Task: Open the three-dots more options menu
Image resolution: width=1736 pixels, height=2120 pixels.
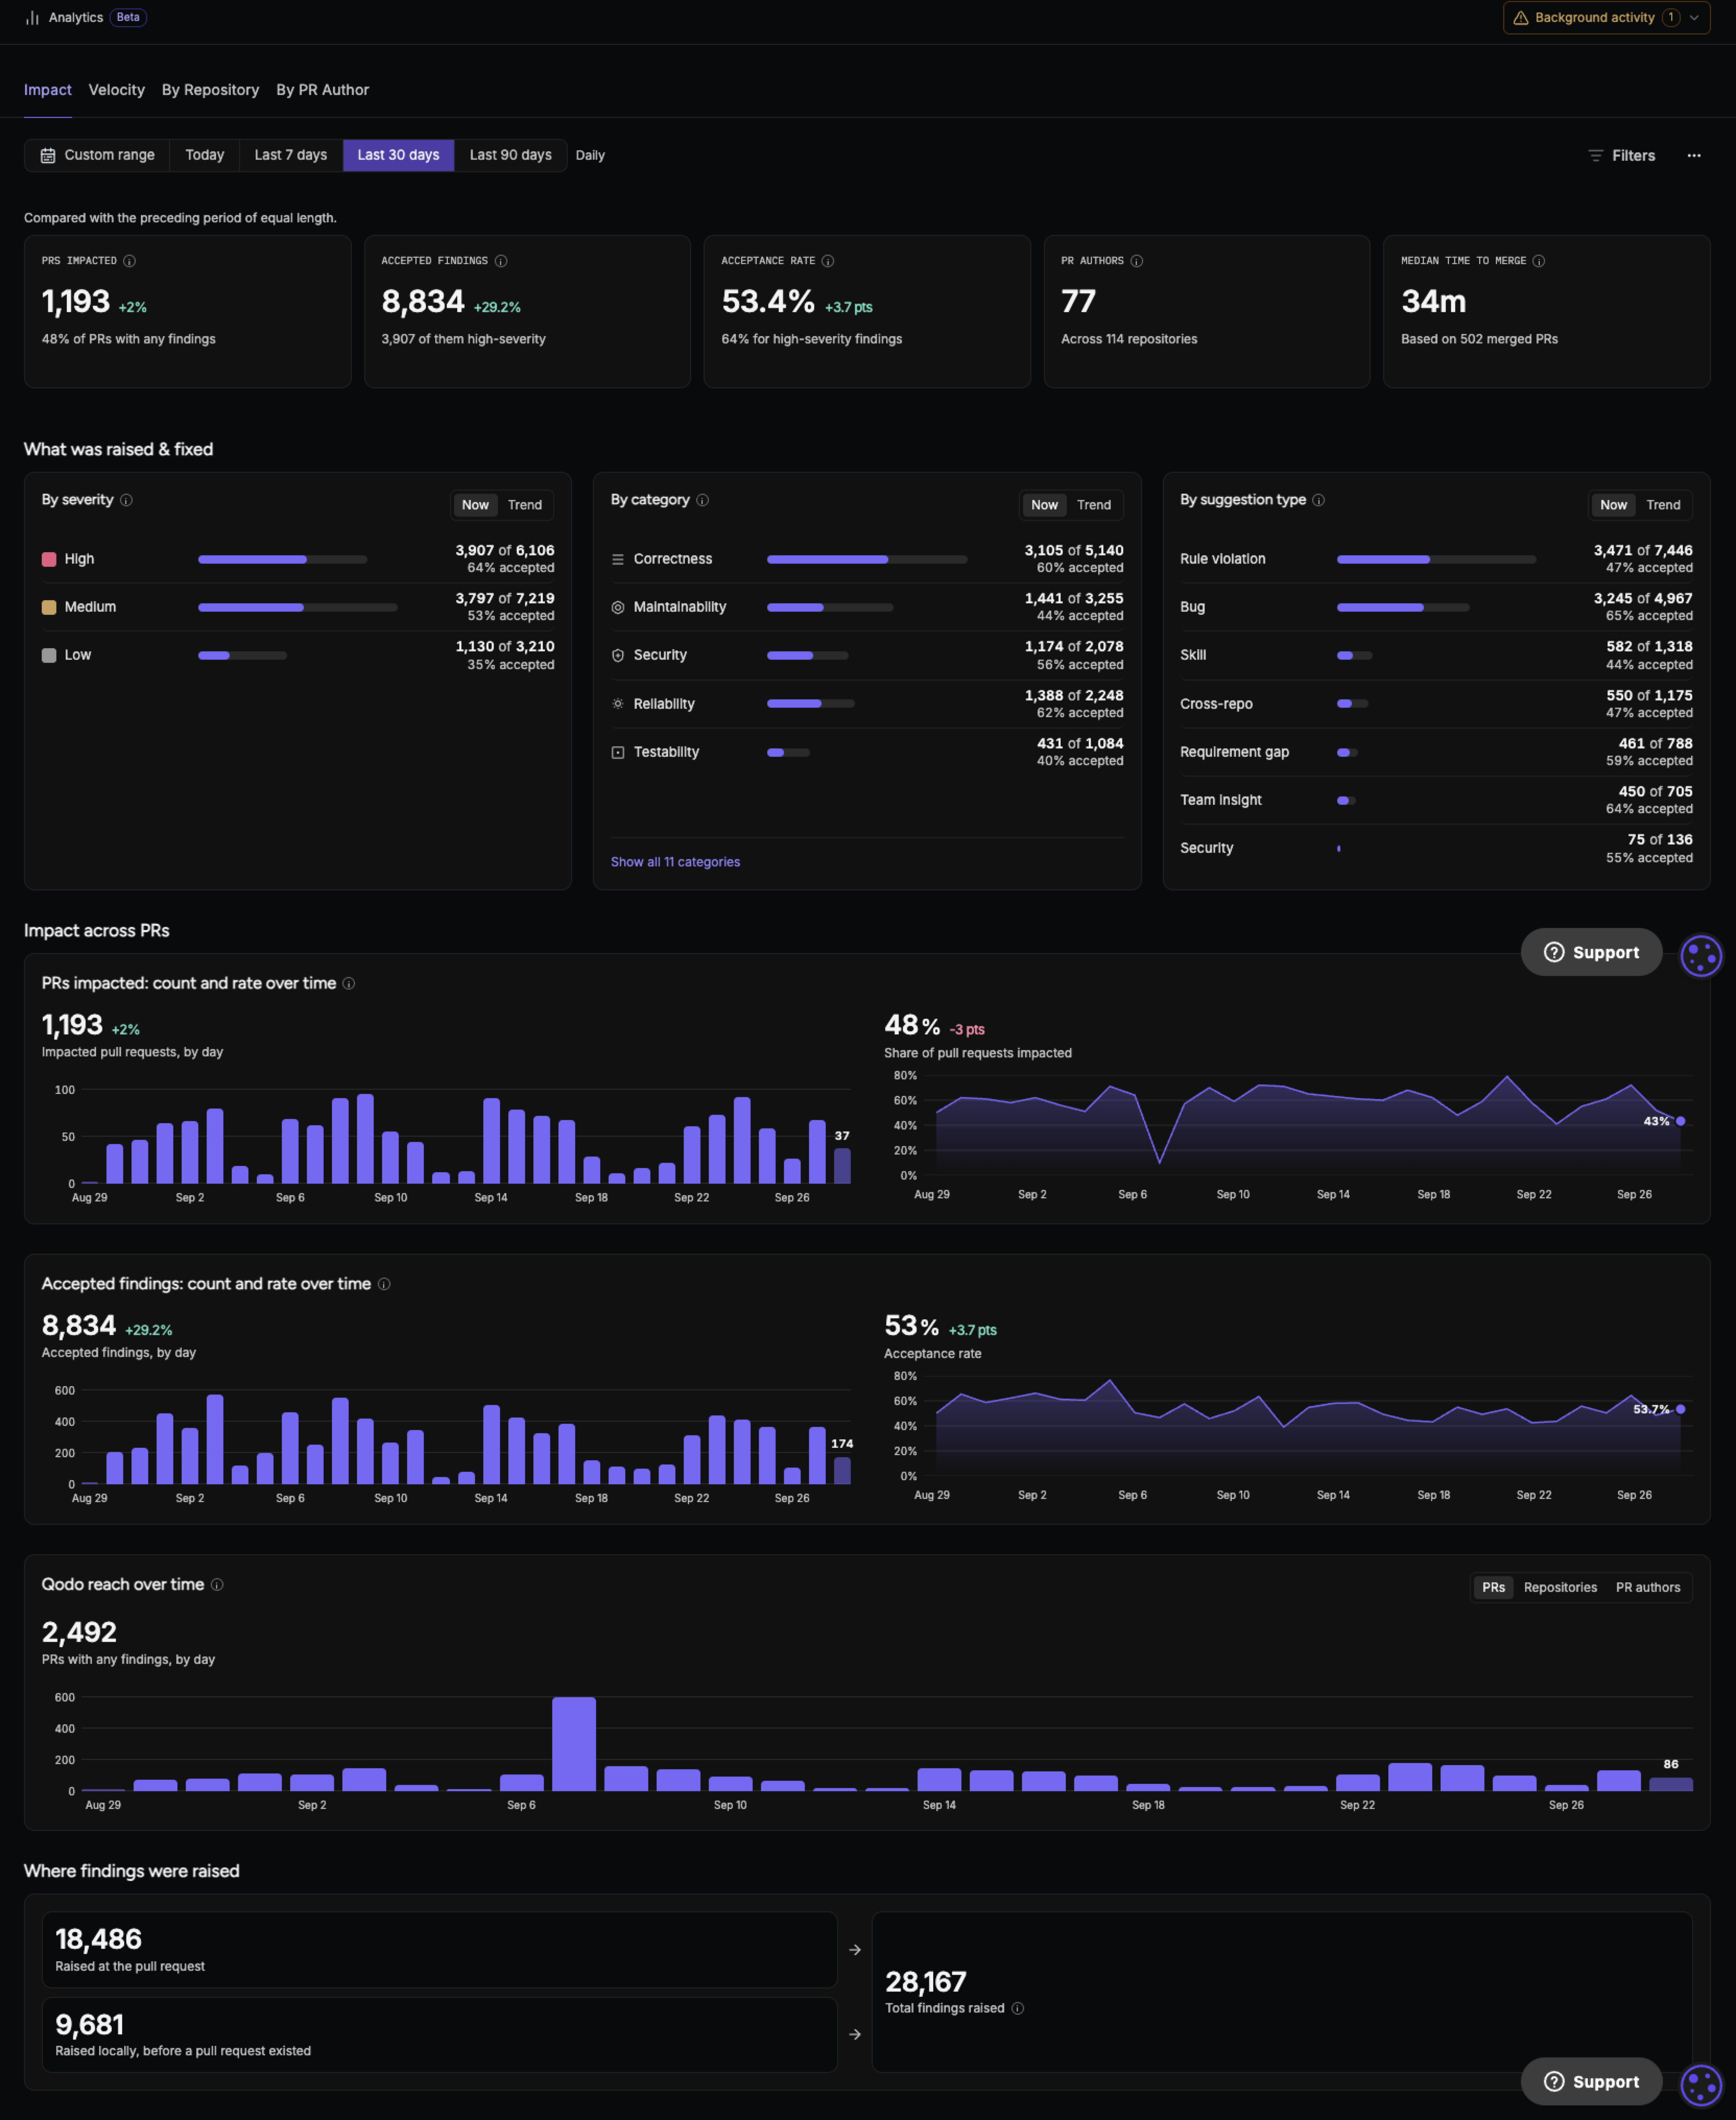Action: pos(1693,155)
